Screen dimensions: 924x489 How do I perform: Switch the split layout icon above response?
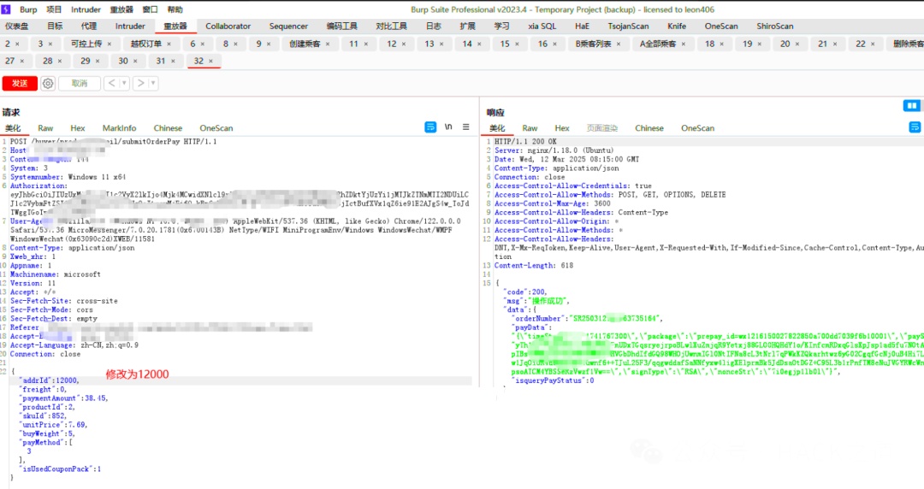(x=912, y=105)
